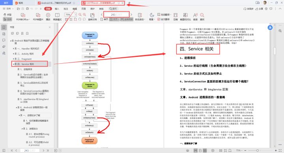Select the Annotate ribbon tab
The width and height of the screenshot is (284, 153).
click(66, 9)
